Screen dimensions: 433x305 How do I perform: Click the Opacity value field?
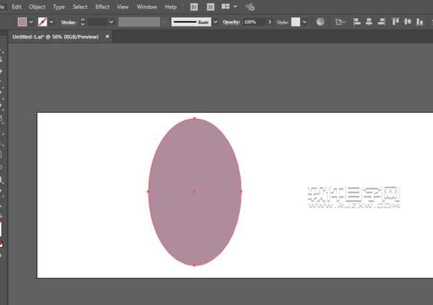coord(253,22)
